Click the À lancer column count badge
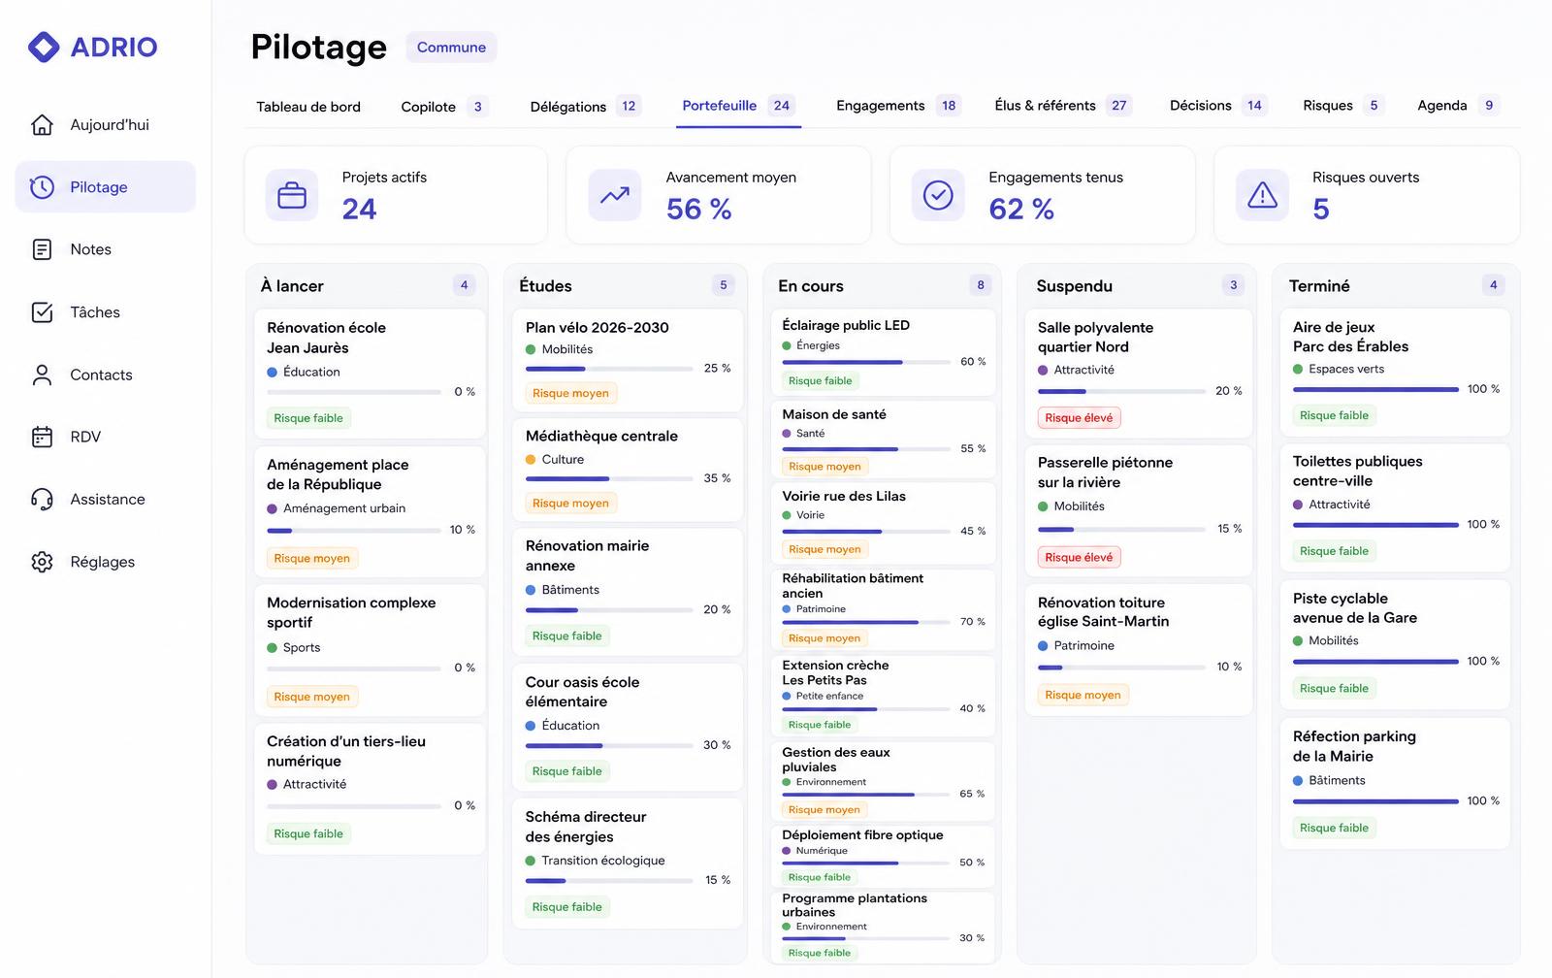The image size is (1552, 978). coord(464,285)
